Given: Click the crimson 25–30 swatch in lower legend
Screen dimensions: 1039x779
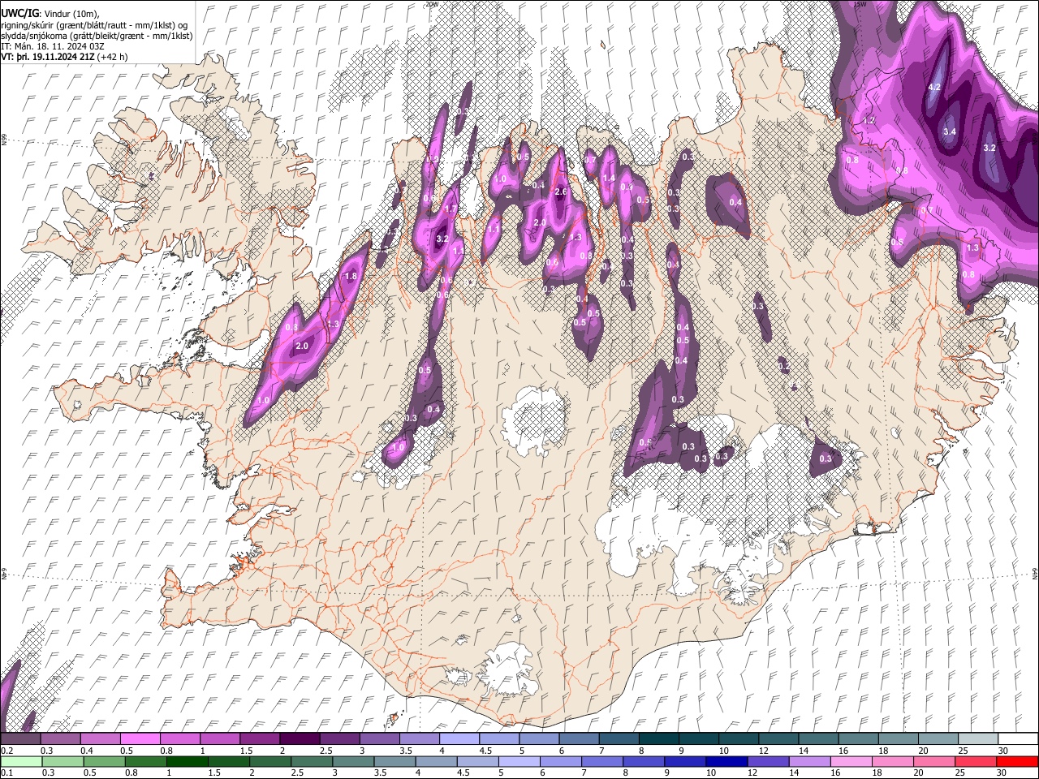Looking at the screenshot, I should point(976,761).
